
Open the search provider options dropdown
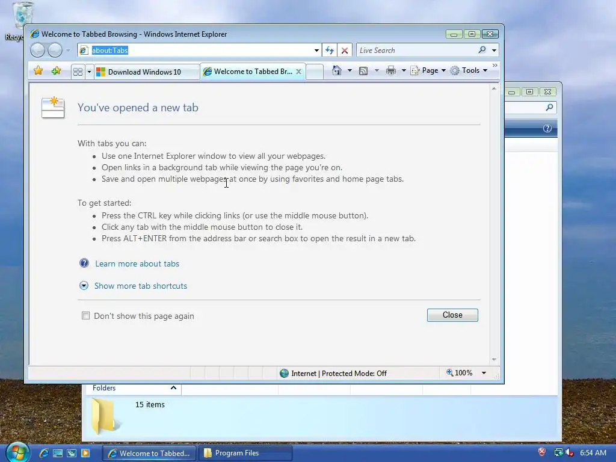point(494,51)
